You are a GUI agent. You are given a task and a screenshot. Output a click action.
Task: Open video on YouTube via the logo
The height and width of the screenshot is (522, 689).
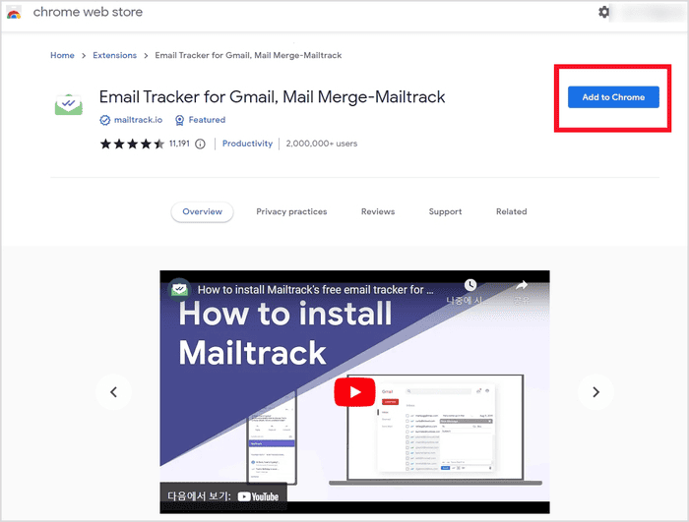[x=258, y=496]
